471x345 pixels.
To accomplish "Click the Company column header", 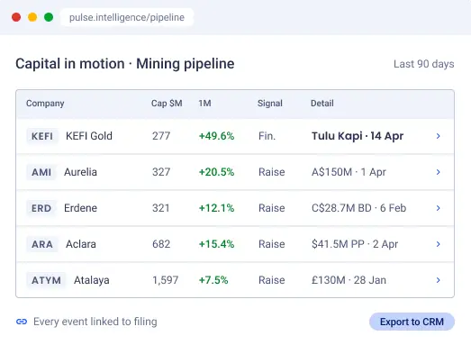I will click(x=45, y=104).
